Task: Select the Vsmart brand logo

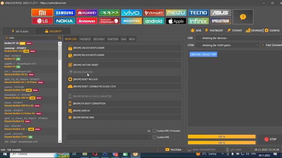Action: [154, 13]
